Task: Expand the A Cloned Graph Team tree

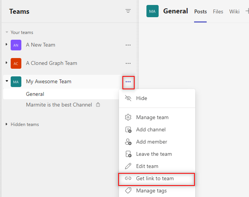Action: tap(6, 63)
